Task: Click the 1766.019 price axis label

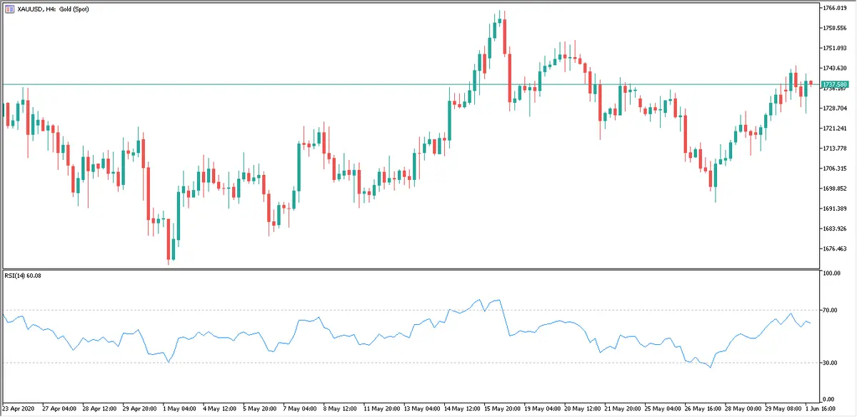Action: (x=836, y=8)
